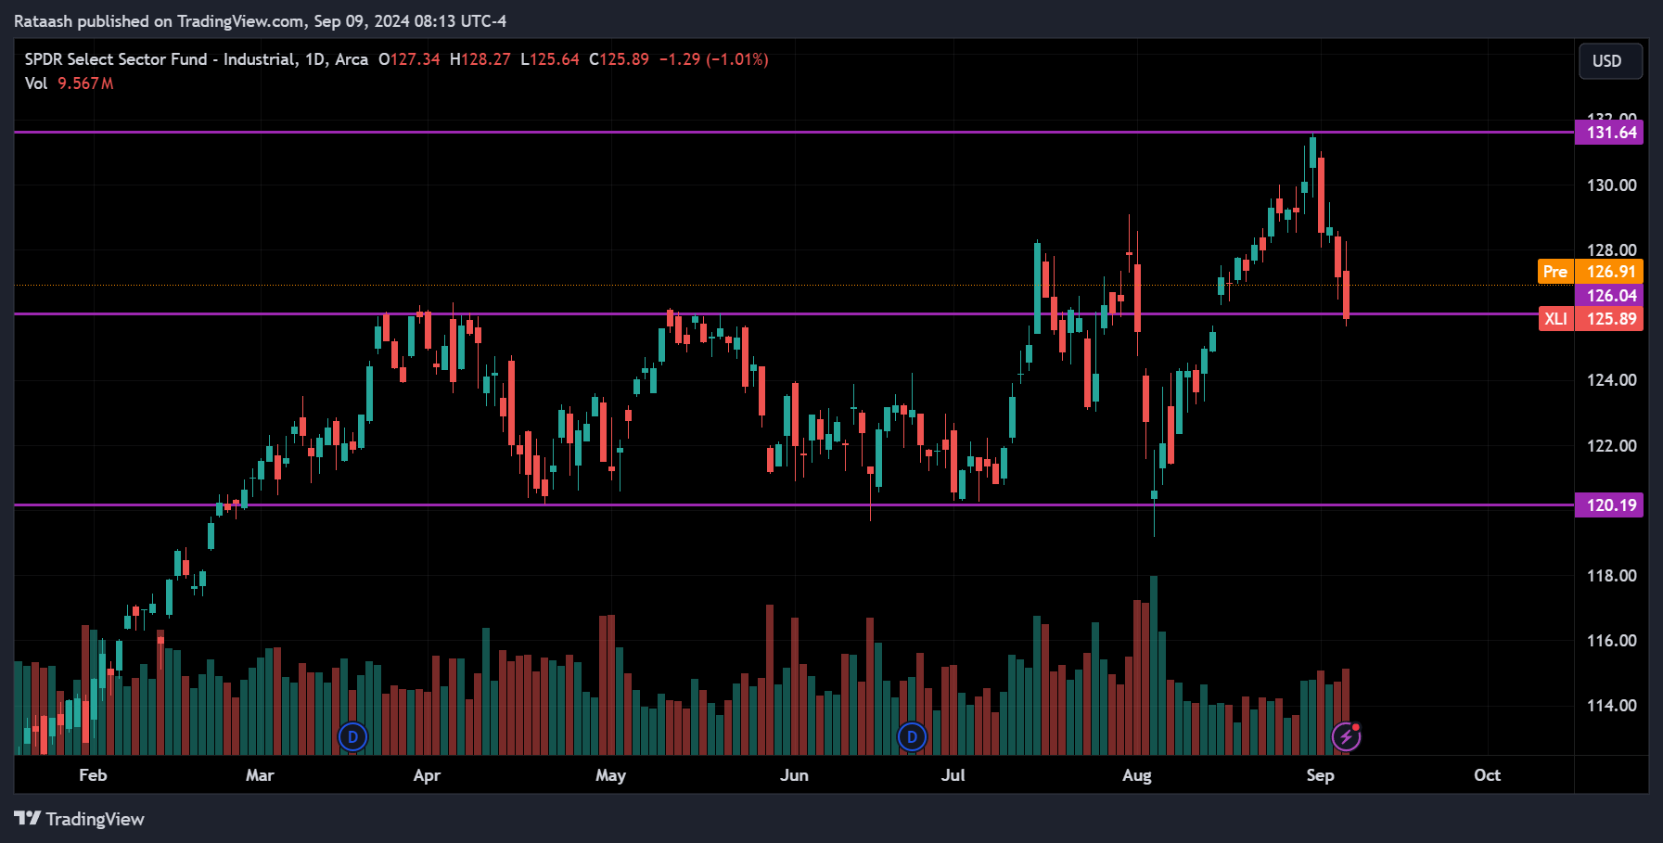Screen dimensions: 1663x843
Task: Click the Feb label on time axis
Action: coord(93,775)
